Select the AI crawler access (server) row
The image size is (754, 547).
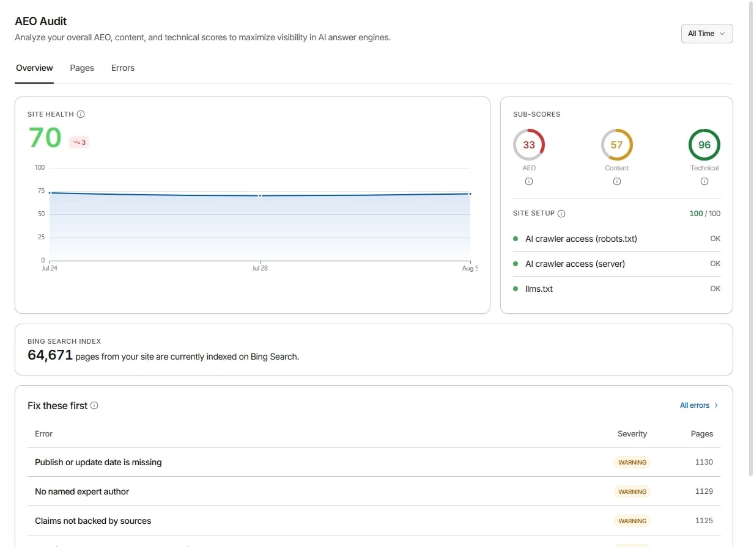click(x=616, y=264)
